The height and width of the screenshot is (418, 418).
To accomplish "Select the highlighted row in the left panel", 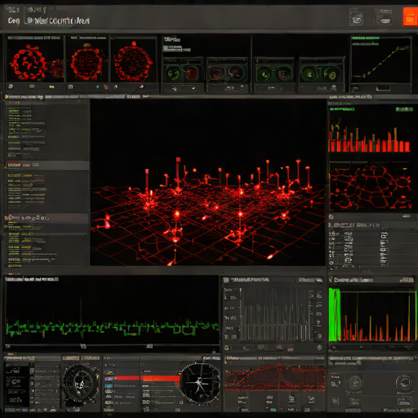I will point(47,165).
